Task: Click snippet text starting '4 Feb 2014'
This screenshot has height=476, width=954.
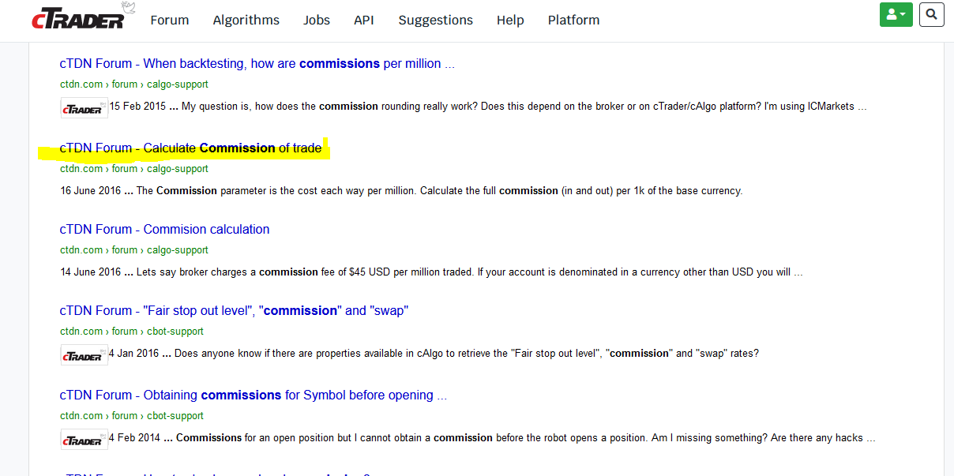Action: (492, 438)
